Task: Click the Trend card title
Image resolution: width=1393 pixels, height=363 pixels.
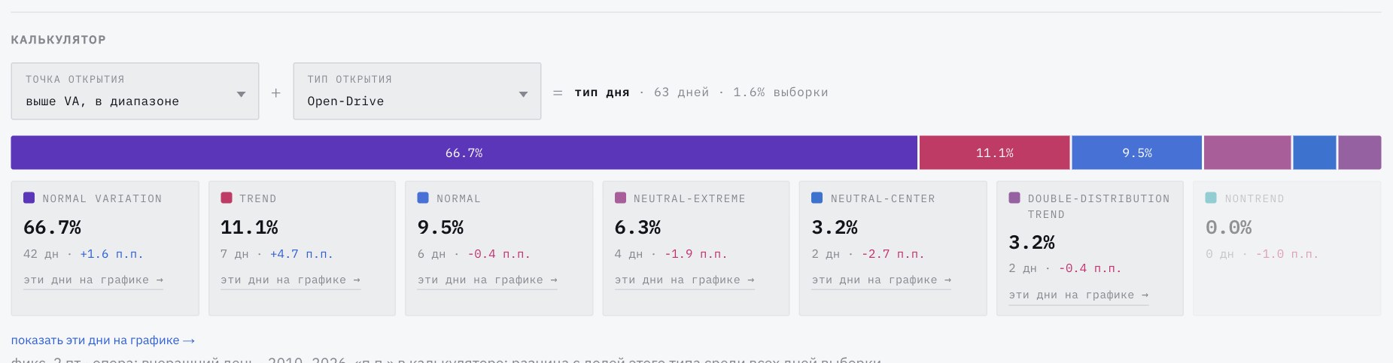Action: pyautogui.click(x=258, y=198)
